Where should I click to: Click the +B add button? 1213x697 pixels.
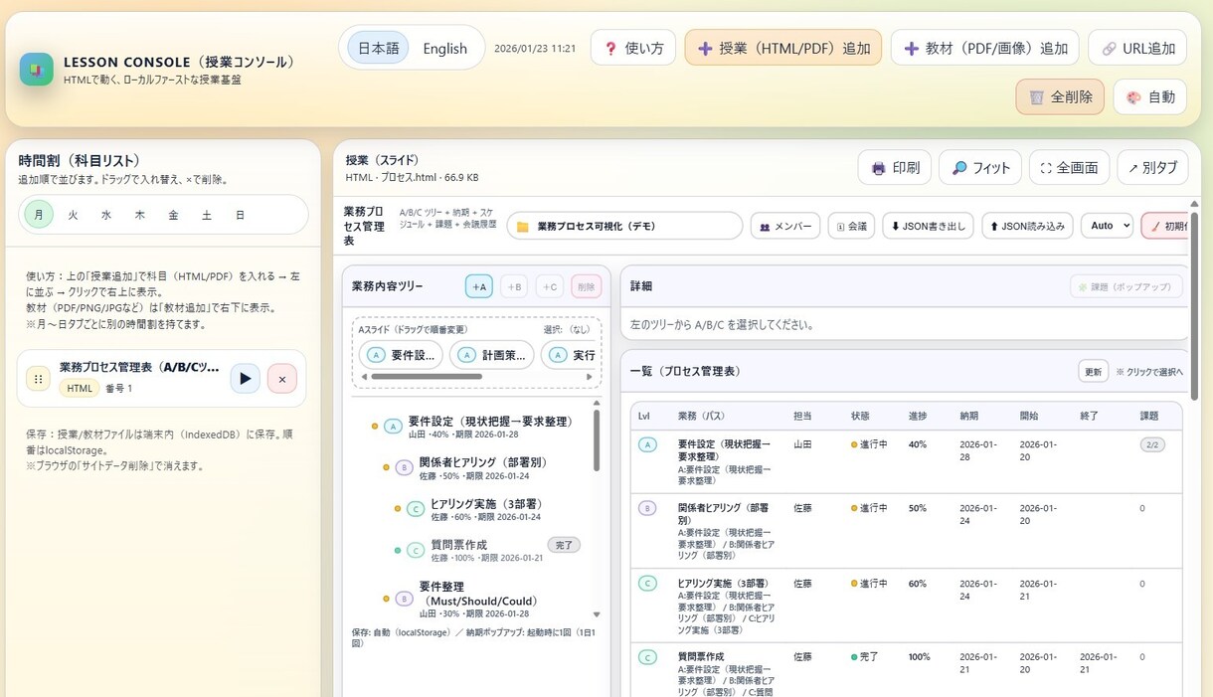514,286
